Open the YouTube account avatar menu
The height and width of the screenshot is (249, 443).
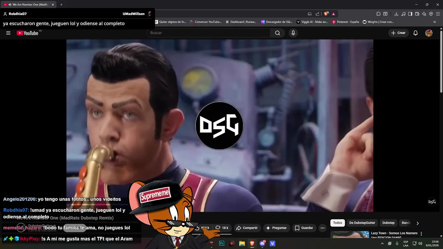coord(429,33)
